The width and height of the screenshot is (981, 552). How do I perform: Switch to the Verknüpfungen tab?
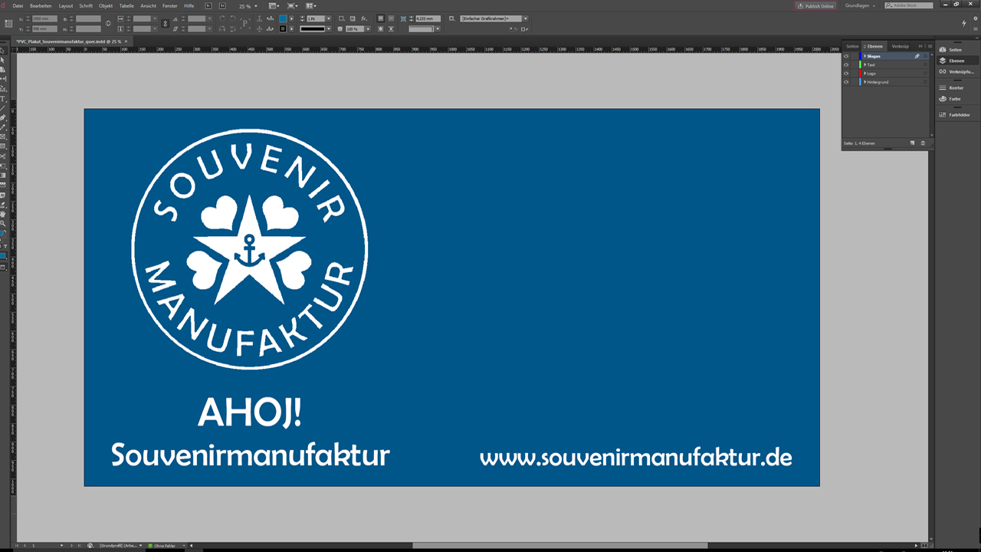click(x=900, y=46)
